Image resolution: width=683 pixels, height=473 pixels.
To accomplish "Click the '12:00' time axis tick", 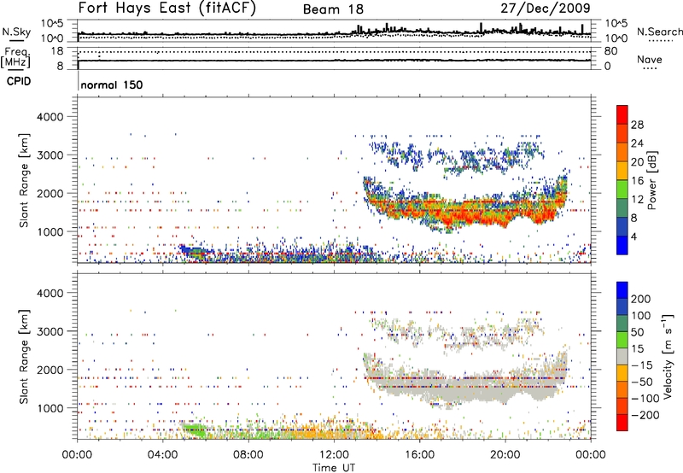I will 334,455.
